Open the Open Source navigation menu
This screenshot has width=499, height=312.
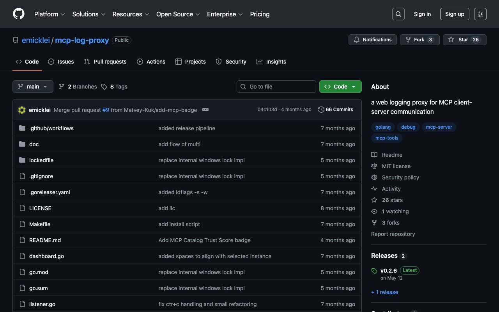pyautogui.click(x=178, y=14)
